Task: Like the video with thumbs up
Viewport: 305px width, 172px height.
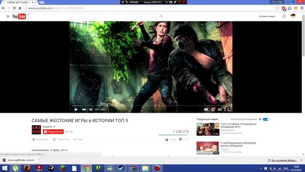Action: pyautogui.click(x=166, y=140)
